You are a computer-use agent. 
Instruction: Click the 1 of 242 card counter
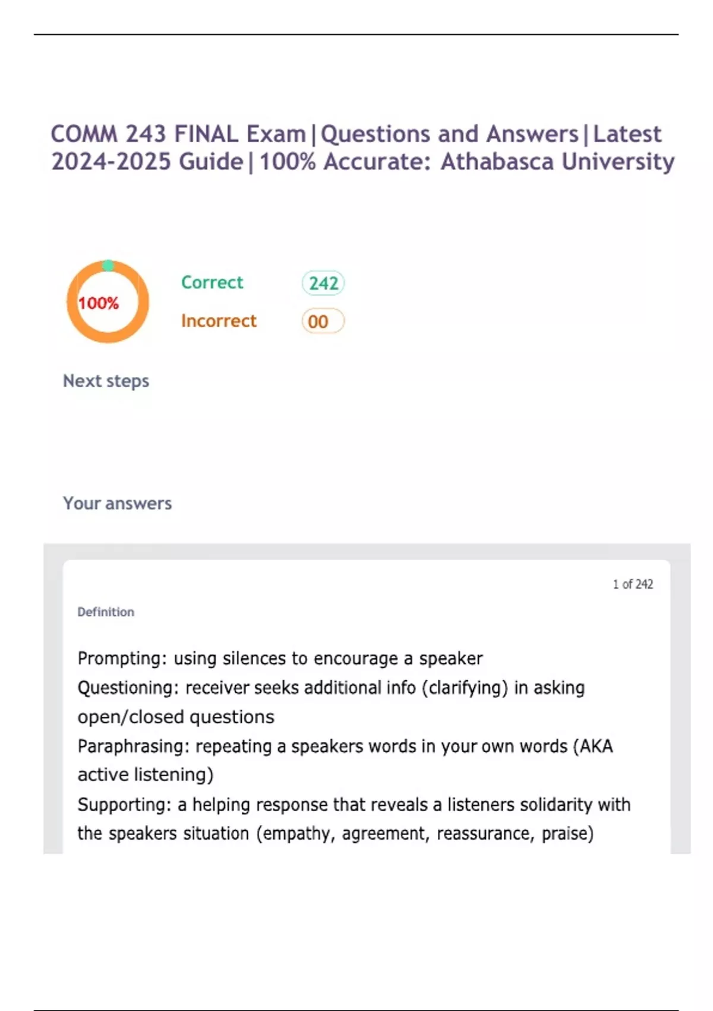pos(633,585)
